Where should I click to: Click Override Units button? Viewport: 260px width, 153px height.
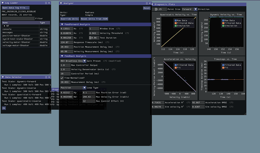click(x=69, y=19)
